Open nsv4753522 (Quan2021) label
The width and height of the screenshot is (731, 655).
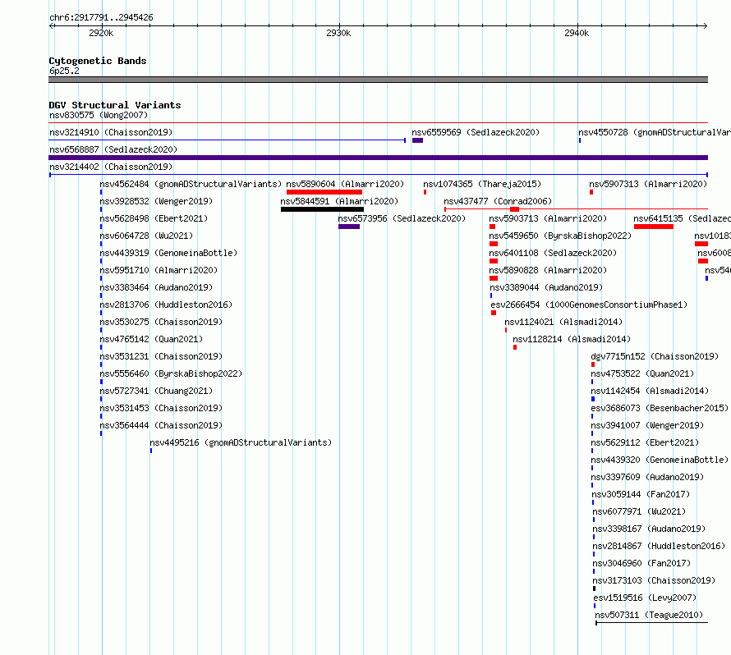[x=642, y=373]
